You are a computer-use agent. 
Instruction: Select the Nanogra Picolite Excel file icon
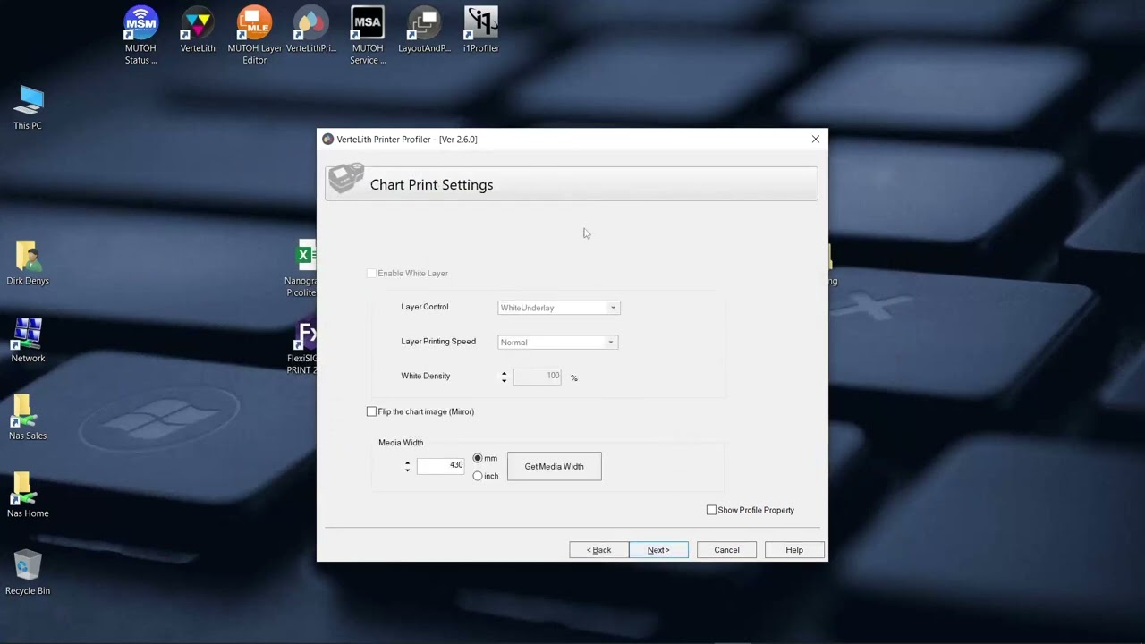[x=302, y=268]
